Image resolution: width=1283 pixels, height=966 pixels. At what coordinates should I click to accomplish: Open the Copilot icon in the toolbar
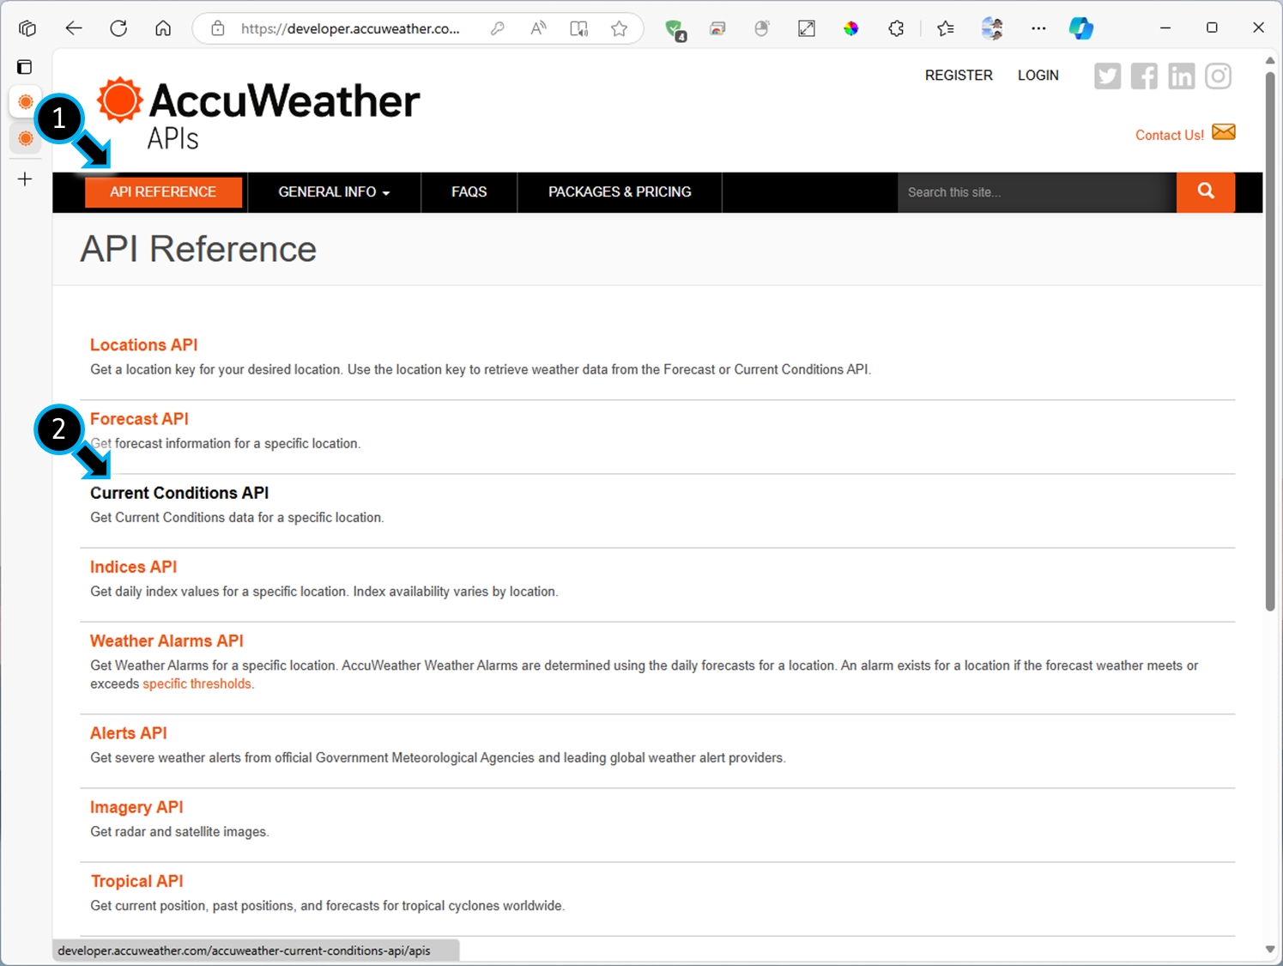click(x=1080, y=28)
